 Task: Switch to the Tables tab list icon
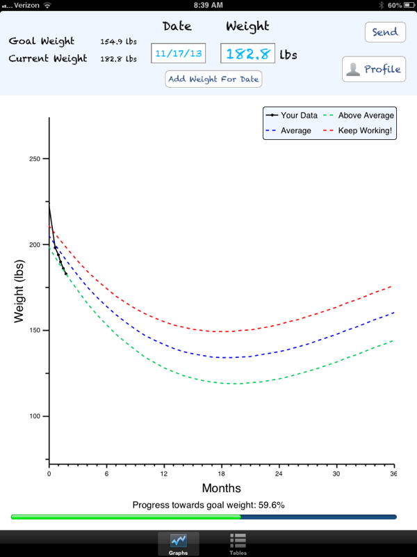[238, 540]
